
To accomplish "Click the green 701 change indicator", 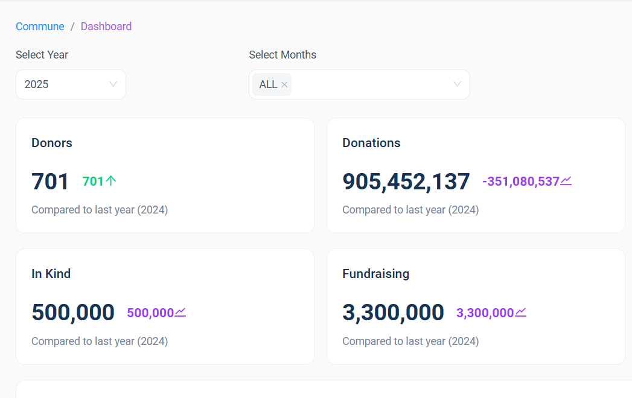I will (93, 182).
